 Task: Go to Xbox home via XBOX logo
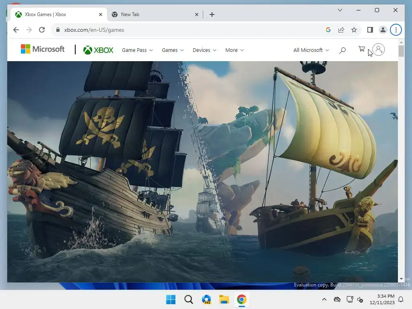98,50
